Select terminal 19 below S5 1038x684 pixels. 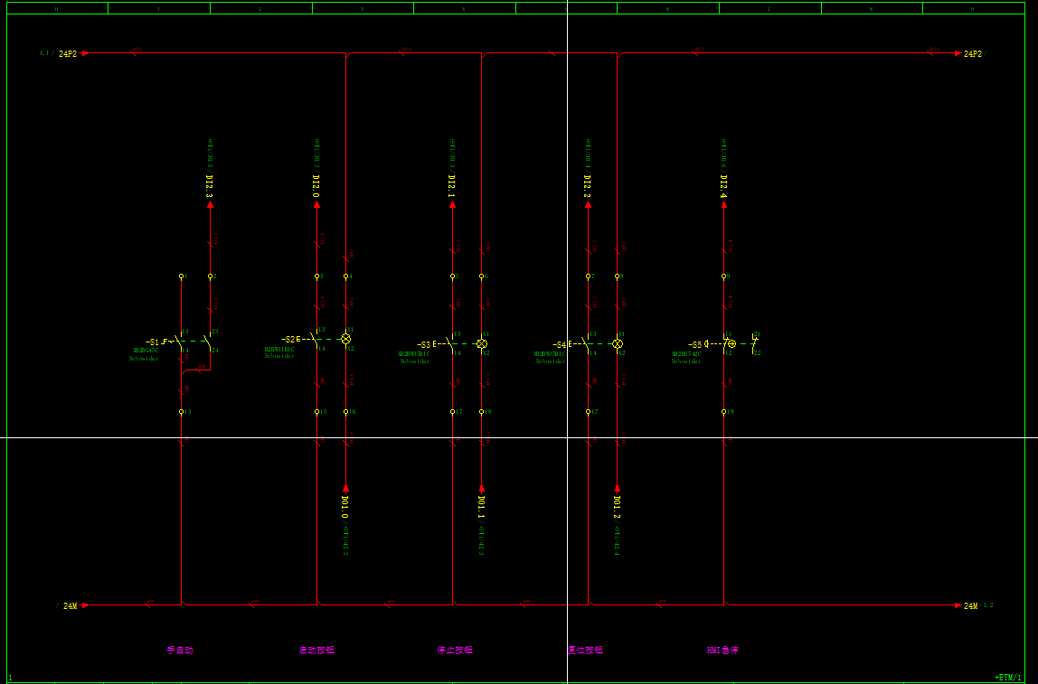coord(723,412)
